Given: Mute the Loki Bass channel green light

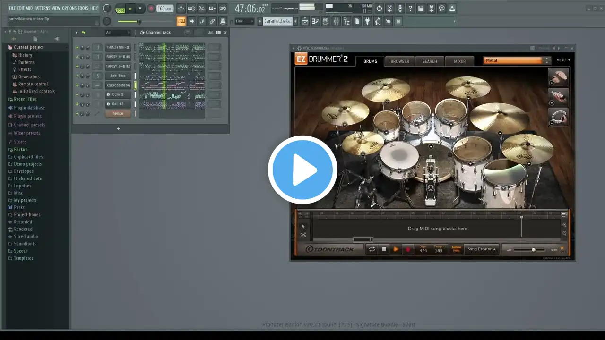Looking at the screenshot, I should pyautogui.click(x=77, y=76).
